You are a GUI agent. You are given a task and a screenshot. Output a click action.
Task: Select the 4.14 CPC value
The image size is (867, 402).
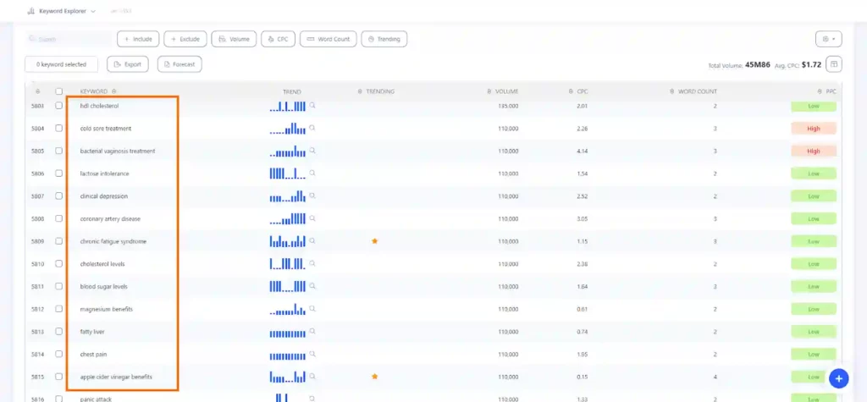point(583,151)
